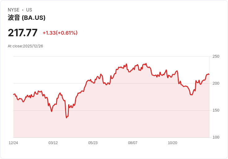Select the 150 y-axis price label
This screenshot has width=228, height=159.
coord(216,110)
